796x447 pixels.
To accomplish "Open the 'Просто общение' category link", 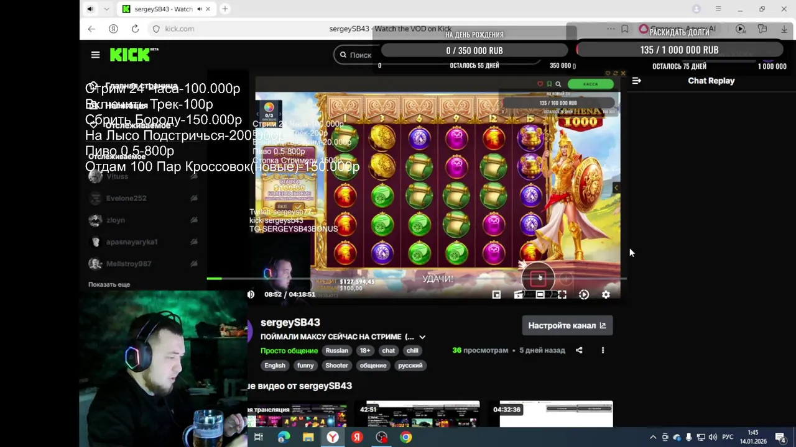I will [289, 350].
